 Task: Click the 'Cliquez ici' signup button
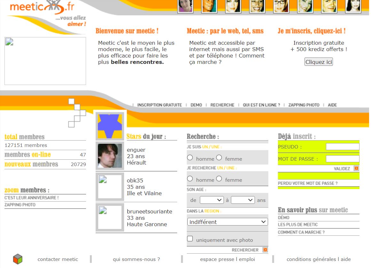(319, 62)
